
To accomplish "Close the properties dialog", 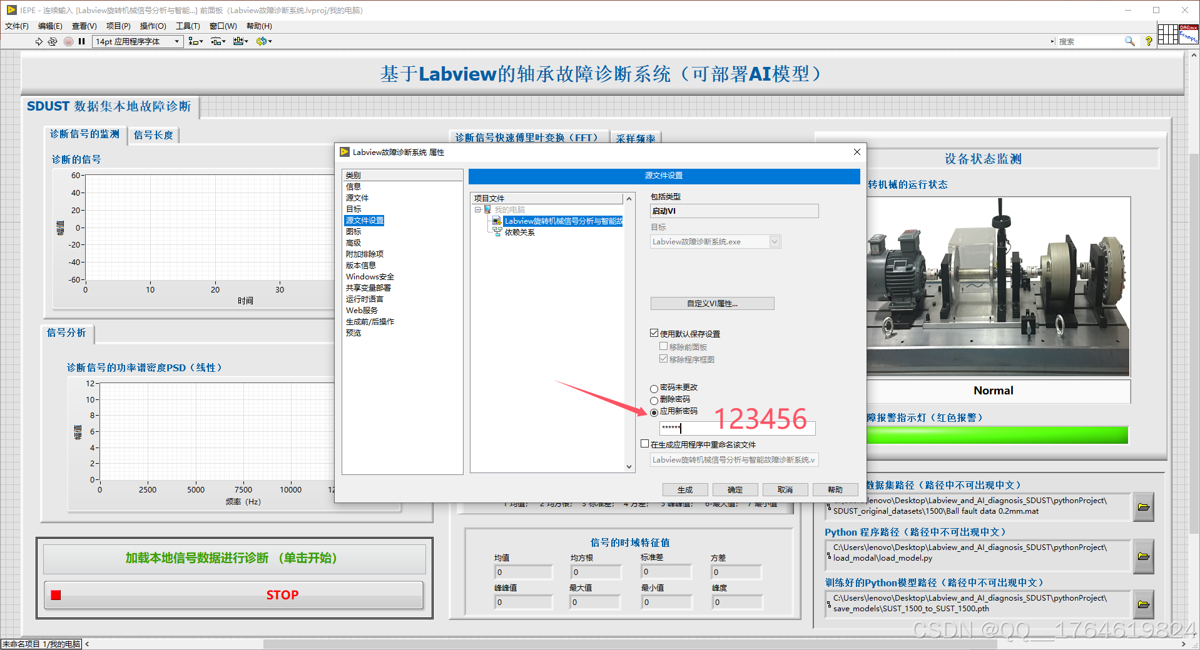I will click(x=857, y=152).
